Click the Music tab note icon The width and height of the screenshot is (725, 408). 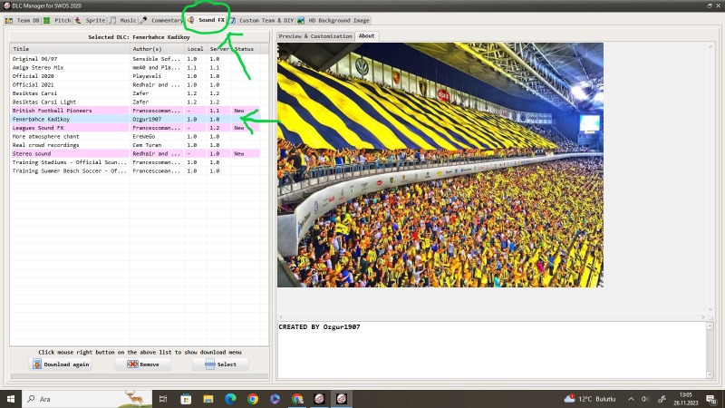(113, 20)
